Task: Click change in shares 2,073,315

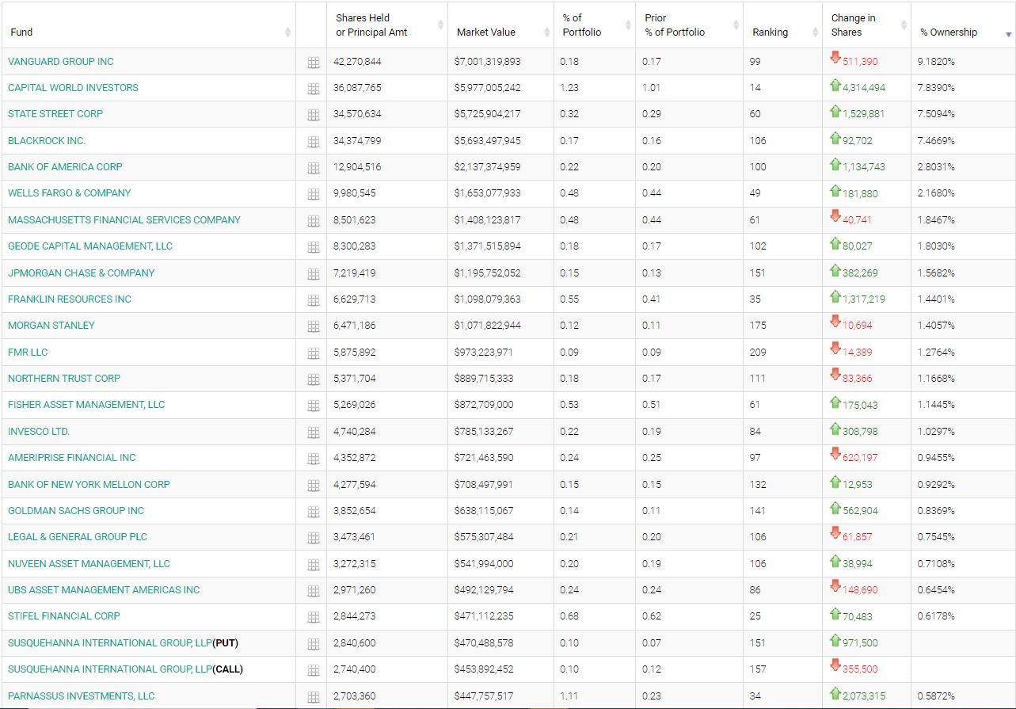Action: (x=864, y=696)
